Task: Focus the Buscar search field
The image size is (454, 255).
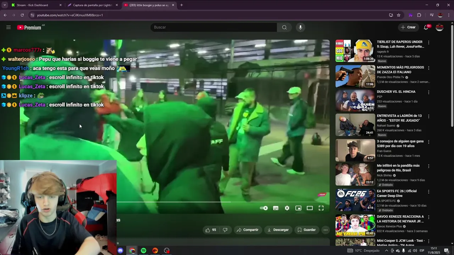Action: pyautogui.click(x=214, y=27)
